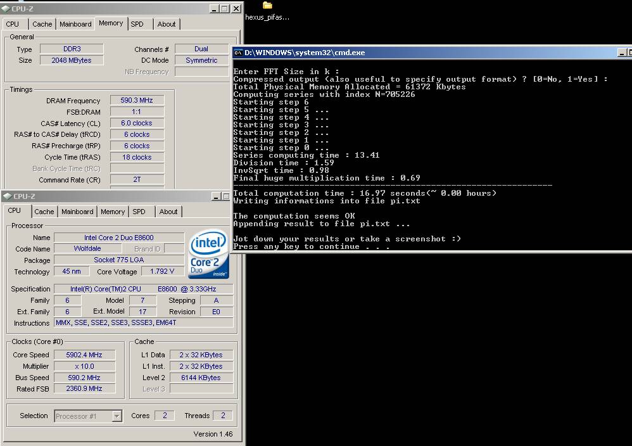Click the Revision E0 value
This screenshot has width=632, height=446.
click(217, 312)
